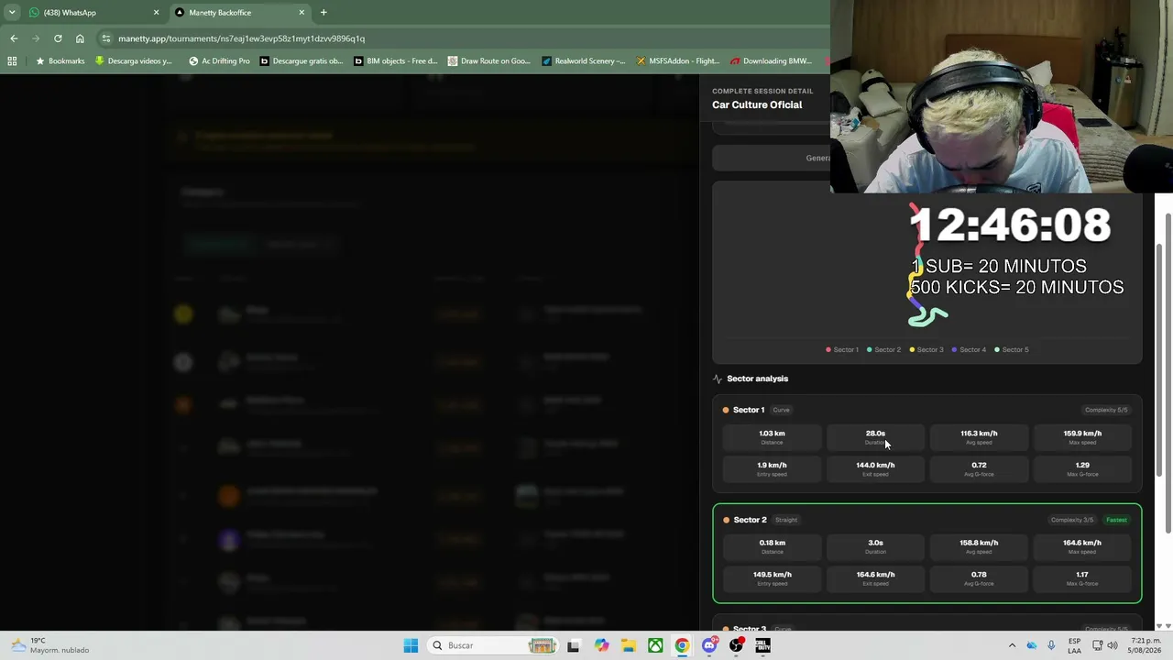Screen dimensions: 1173x660
Task: Click the 149.5 km/h entry speed value
Action: (x=772, y=575)
